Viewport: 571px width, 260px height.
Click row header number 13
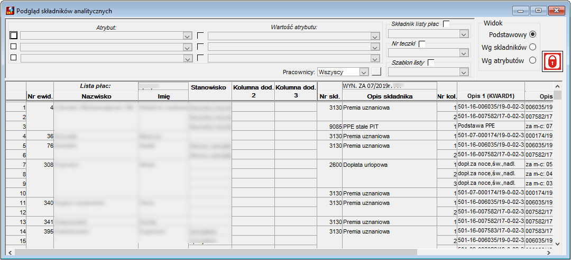pyautogui.click(x=16, y=221)
